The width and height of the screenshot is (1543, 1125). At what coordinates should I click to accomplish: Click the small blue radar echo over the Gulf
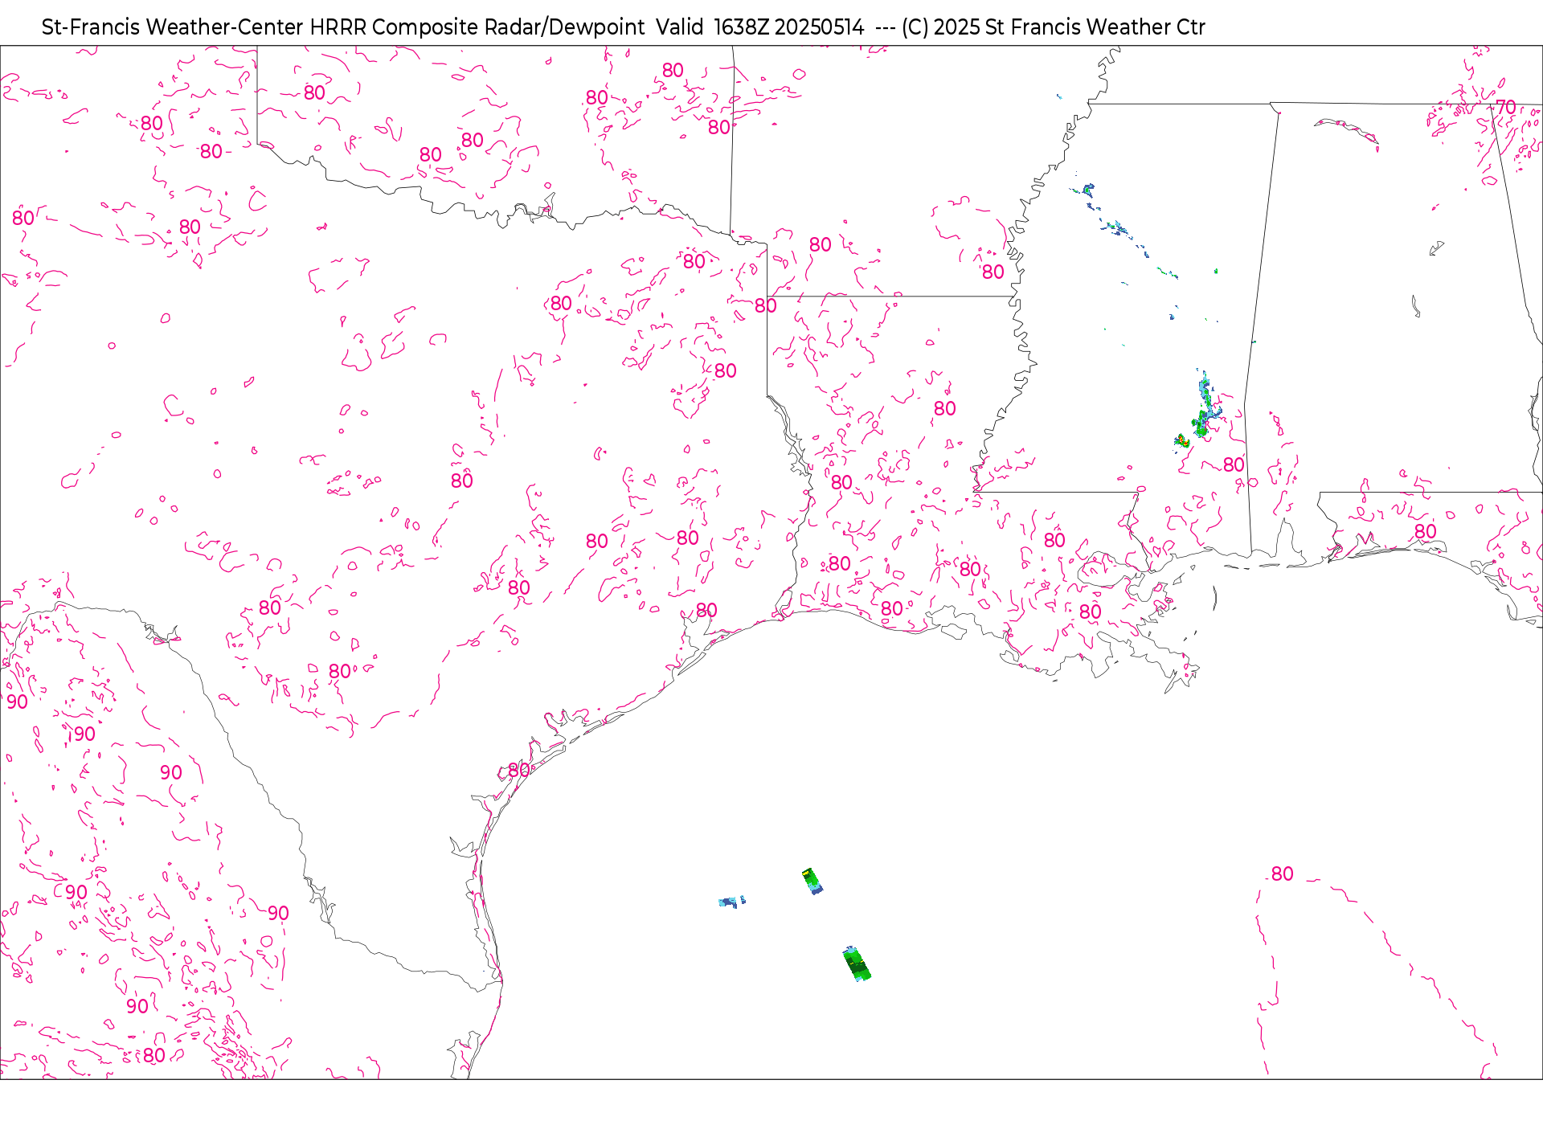coord(731,902)
